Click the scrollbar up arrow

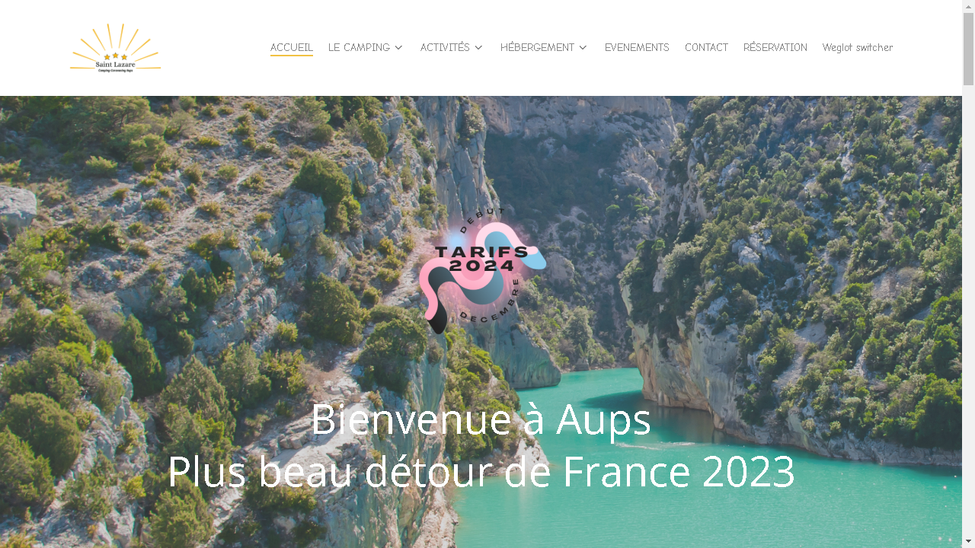(x=968, y=6)
